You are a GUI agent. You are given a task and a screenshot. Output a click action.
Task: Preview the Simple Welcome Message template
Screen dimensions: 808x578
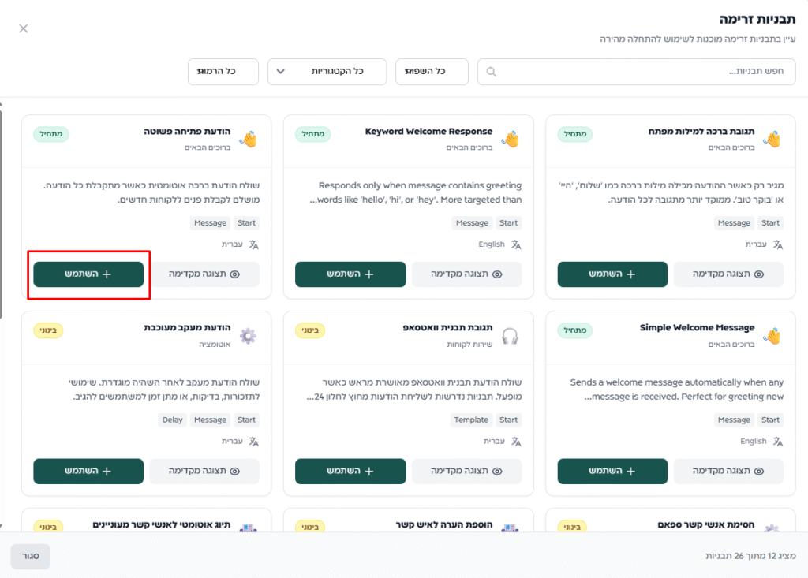728,472
